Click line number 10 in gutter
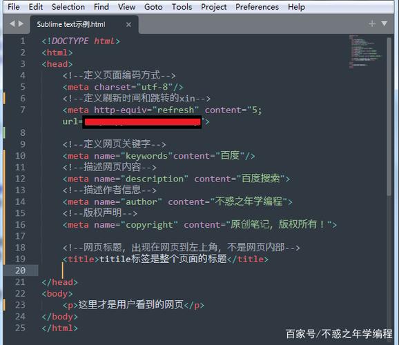The width and height of the screenshot is (399, 345). 20,156
